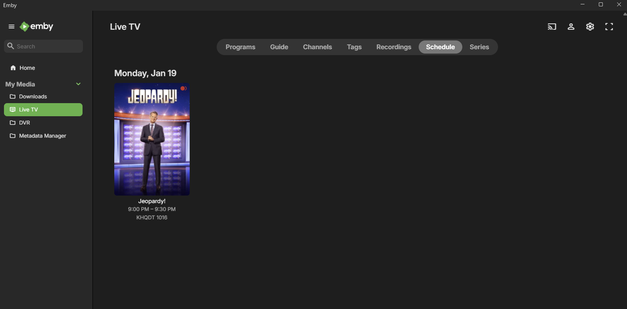
Task: Go to Home in the sidebar
Action: tap(43, 68)
